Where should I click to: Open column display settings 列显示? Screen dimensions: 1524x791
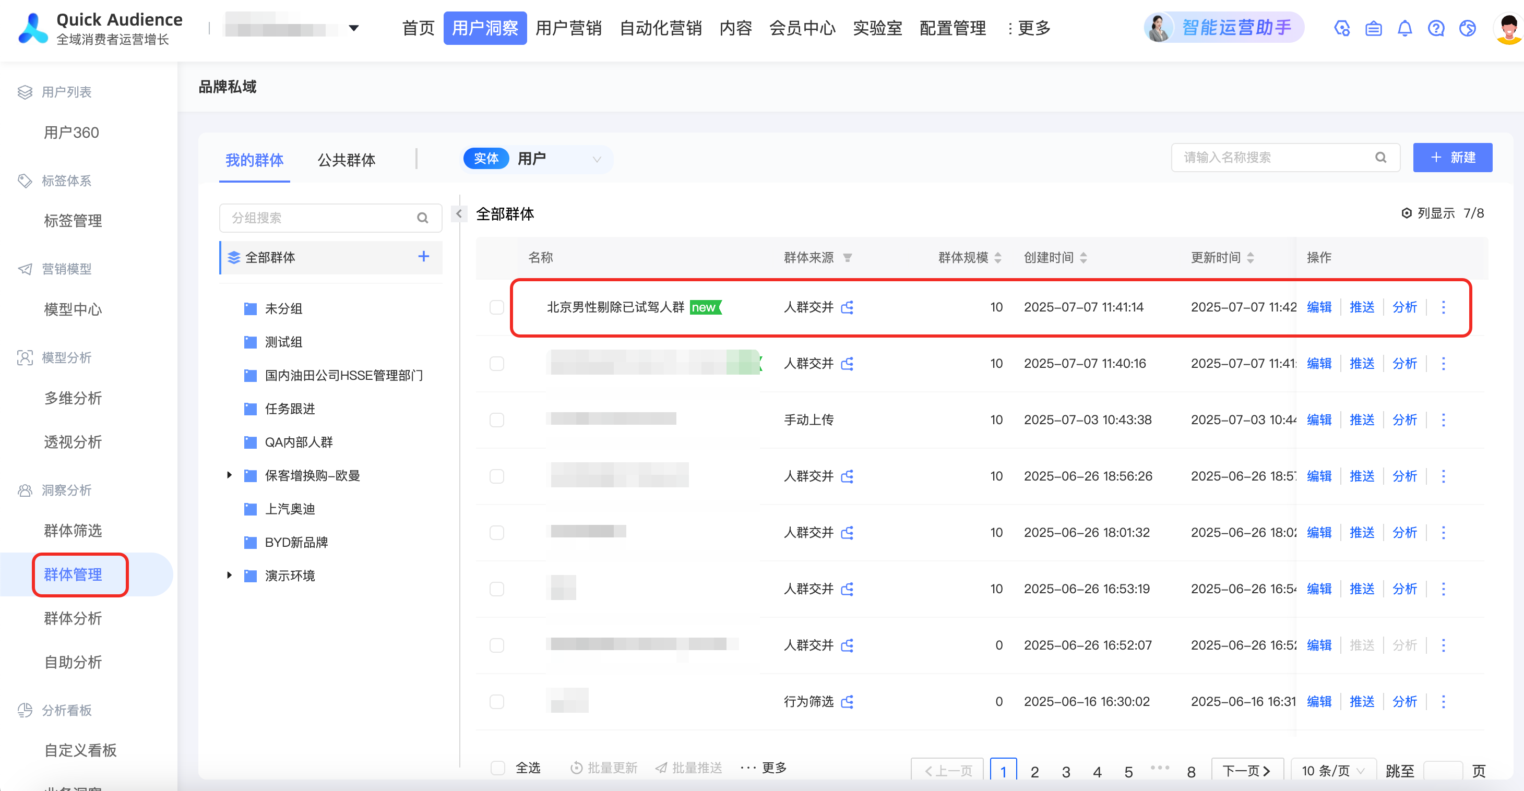(x=1443, y=213)
